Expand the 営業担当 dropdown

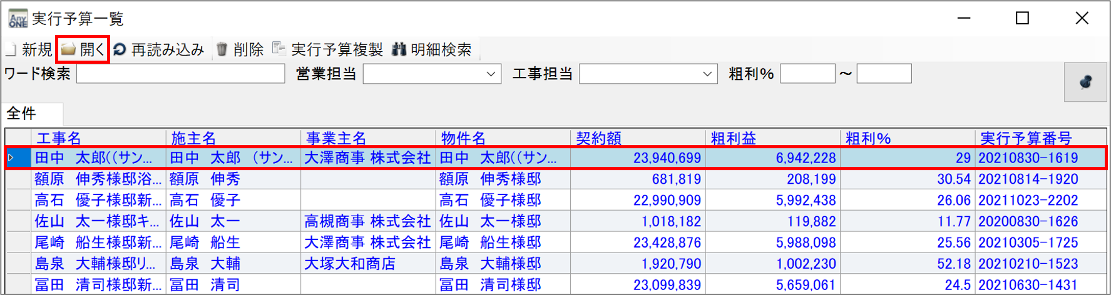pos(491,74)
